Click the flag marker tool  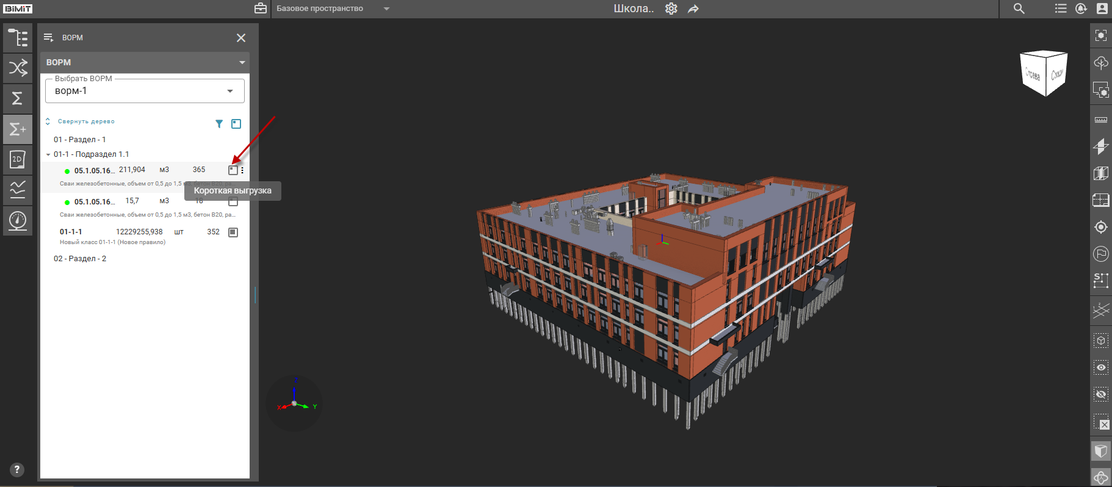click(1100, 254)
